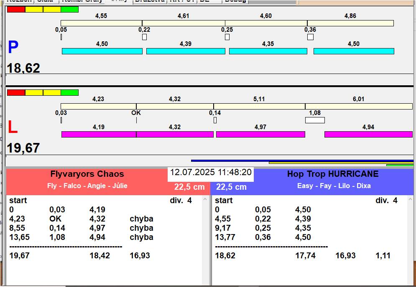Click the chyba entry in the 8,55 row
The height and width of the screenshot is (293, 416).
tap(141, 228)
